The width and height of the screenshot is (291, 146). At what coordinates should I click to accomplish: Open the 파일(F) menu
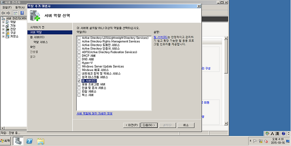(x=7, y=7)
